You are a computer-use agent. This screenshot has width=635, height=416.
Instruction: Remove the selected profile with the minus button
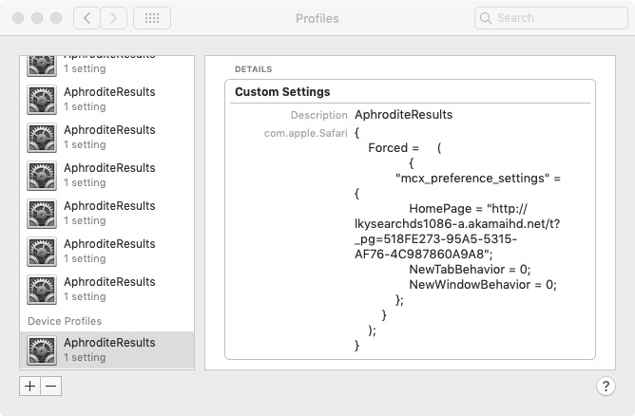(x=50, y=386)
